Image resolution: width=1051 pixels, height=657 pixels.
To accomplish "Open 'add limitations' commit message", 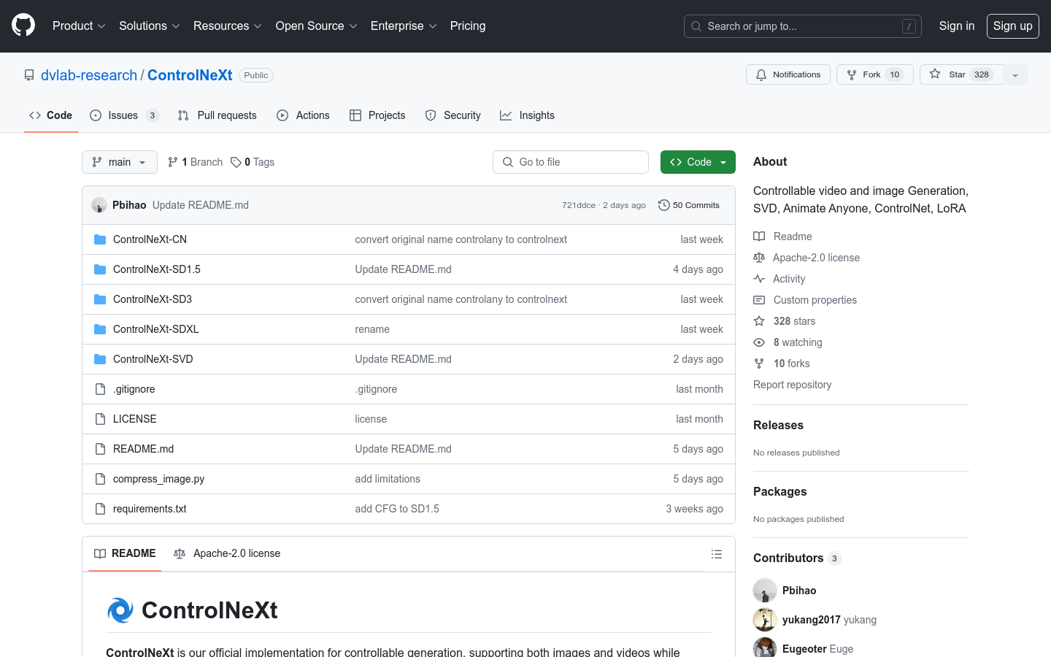I will (388, 479).
